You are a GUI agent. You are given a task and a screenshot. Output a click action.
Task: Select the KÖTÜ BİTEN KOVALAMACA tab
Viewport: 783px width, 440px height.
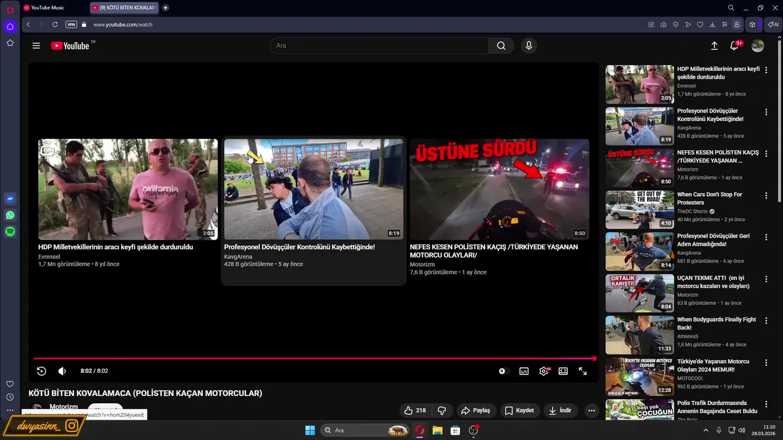[x=124, y=8]
